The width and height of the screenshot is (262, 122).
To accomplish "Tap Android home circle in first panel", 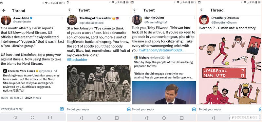I will 32,117.
